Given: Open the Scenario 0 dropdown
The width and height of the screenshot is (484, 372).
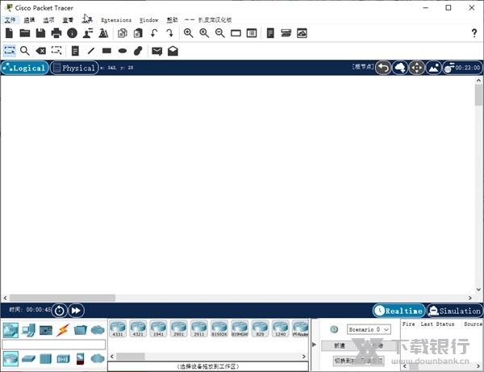Looking at the screenshot, I should [x=369, y=329].
